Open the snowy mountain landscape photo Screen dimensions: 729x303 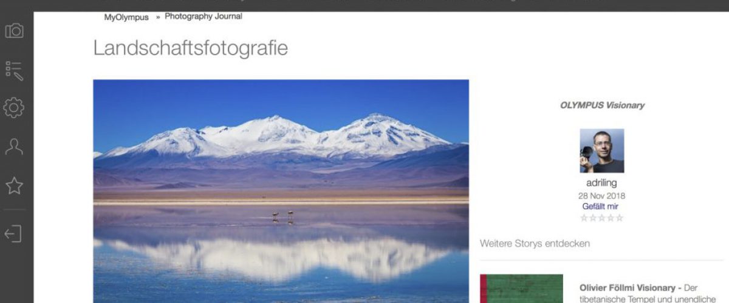[x=281, y=191]
